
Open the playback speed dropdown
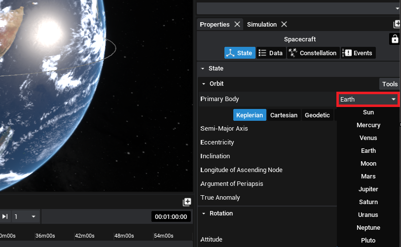[x=25, y=216]
